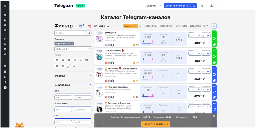Close the selection summary bar
This screenshot has width=256, height=128.
[214, 116]
